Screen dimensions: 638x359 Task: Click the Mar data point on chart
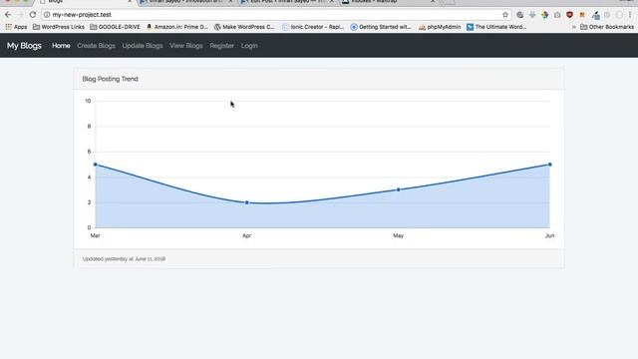(96, 165)
